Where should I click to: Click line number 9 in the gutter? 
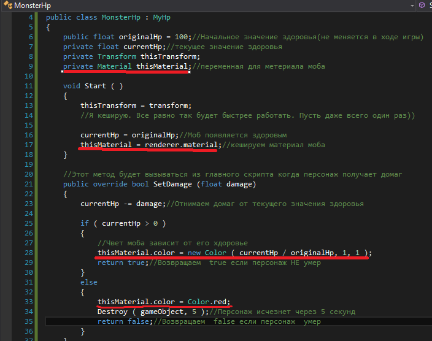click(31, 66)
